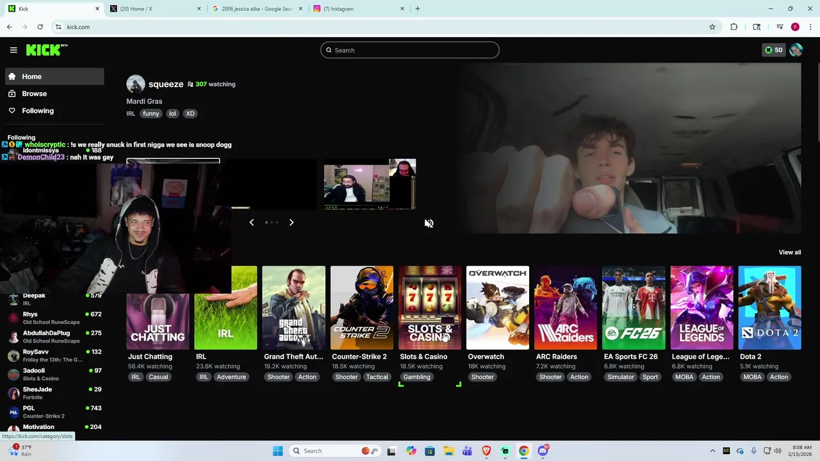Open the EA Sports FC 26 card
The width and height of the screenshot is (820, 461).
point(634,308)
